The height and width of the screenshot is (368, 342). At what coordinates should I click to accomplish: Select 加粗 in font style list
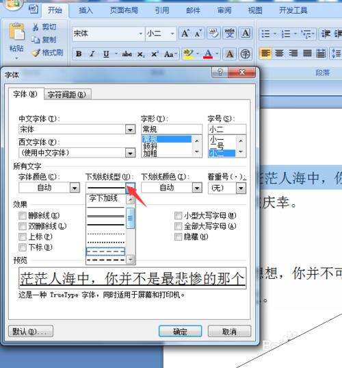pos(150,154)
